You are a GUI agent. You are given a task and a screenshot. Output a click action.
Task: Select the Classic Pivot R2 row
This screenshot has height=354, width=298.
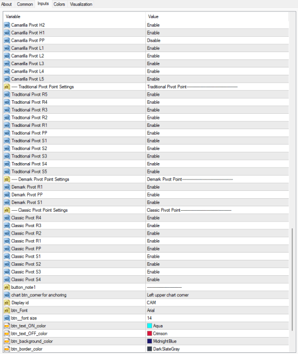point(146,233)
